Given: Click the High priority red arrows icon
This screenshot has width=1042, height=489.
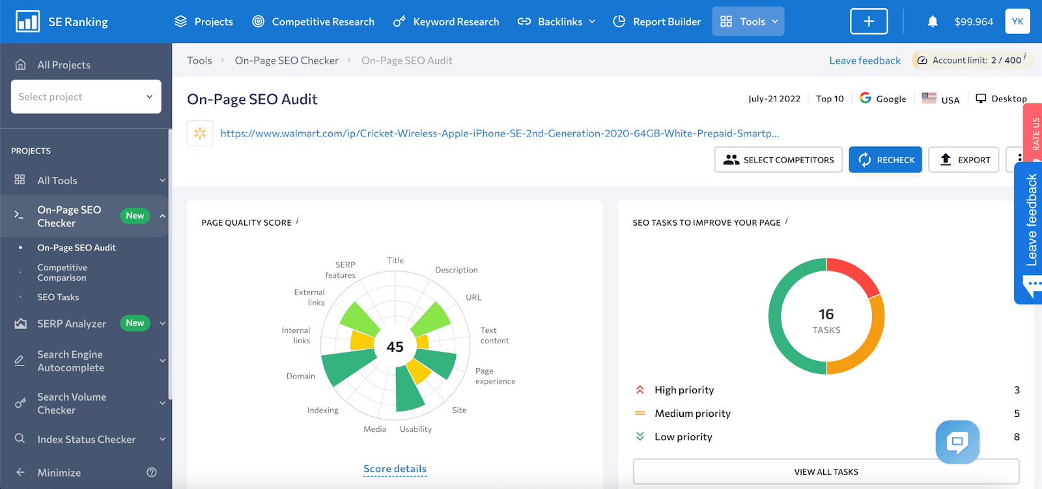Looking at the screenshot, I should (x=640, y=390).
